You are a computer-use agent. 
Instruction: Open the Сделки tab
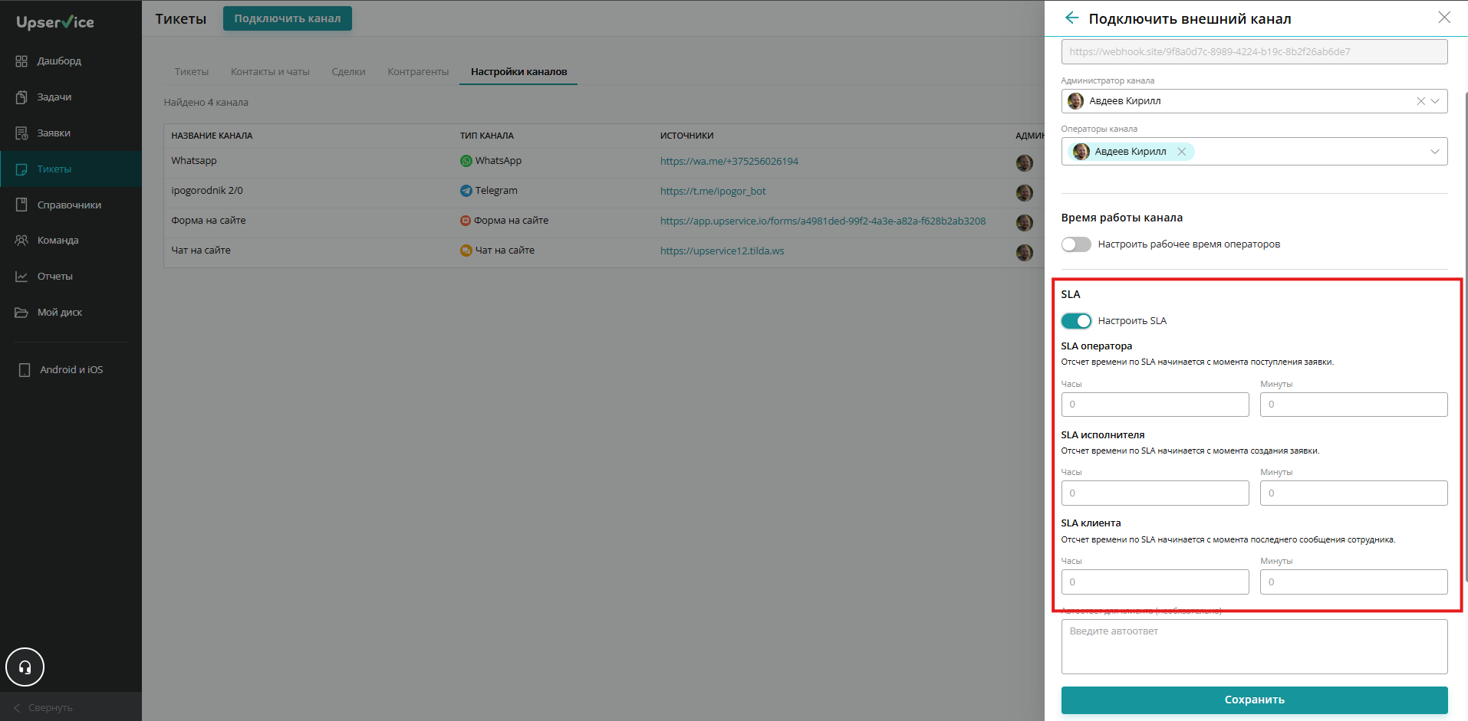click(x=348, y=72)
